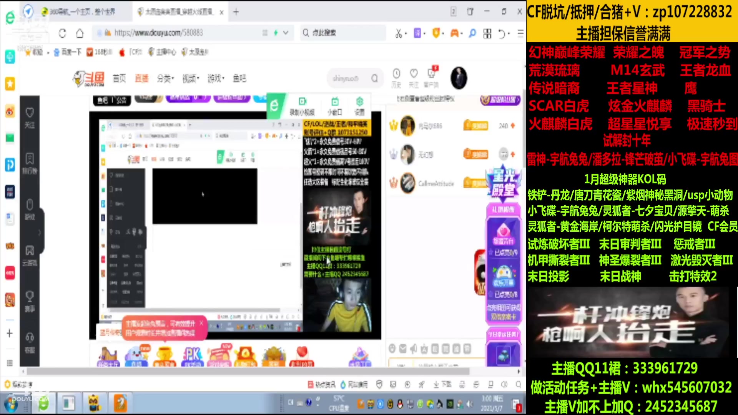Open the orange horse app on the taskbar
Screen dimensions: 738x415
pyautogui.click(x=120, y=404)
